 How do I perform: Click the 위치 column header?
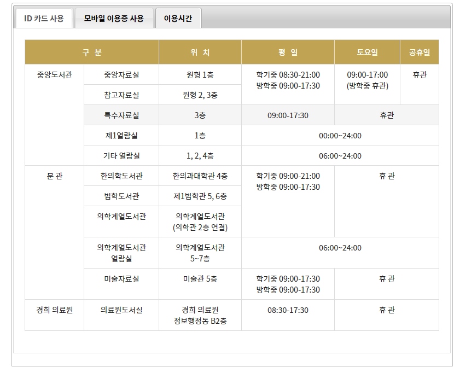pos(200,53)
